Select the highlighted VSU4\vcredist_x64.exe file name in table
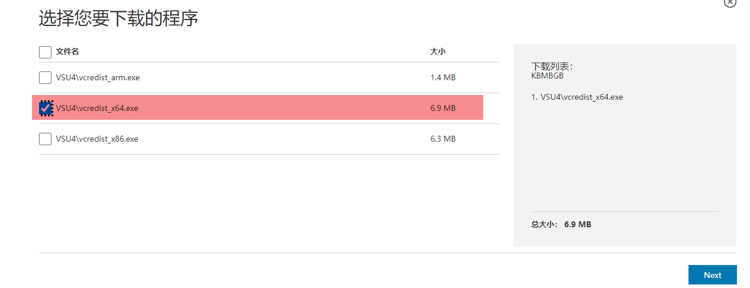 (x=97, y=108)
